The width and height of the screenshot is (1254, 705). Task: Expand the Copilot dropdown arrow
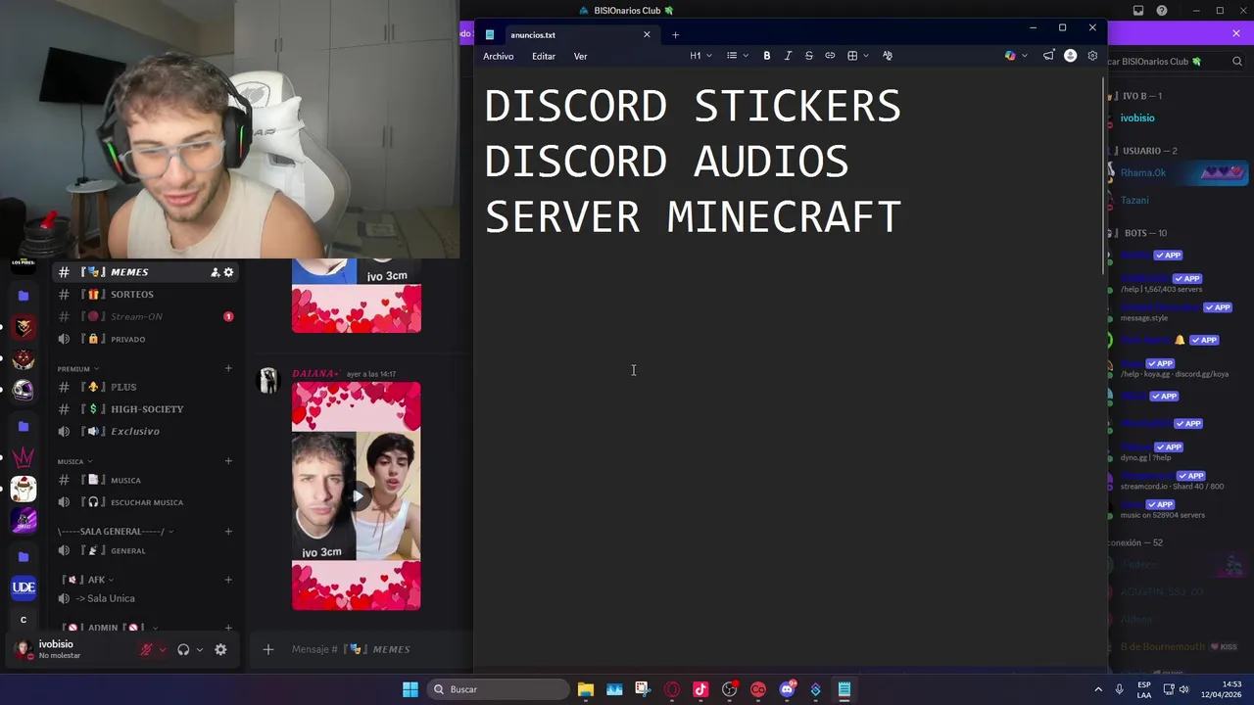click(1025, 56)
